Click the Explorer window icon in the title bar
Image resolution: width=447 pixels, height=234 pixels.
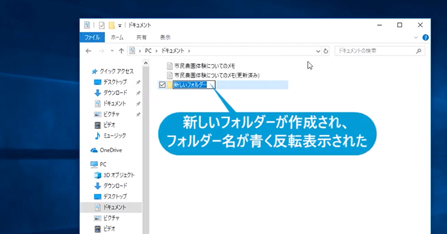87,25
